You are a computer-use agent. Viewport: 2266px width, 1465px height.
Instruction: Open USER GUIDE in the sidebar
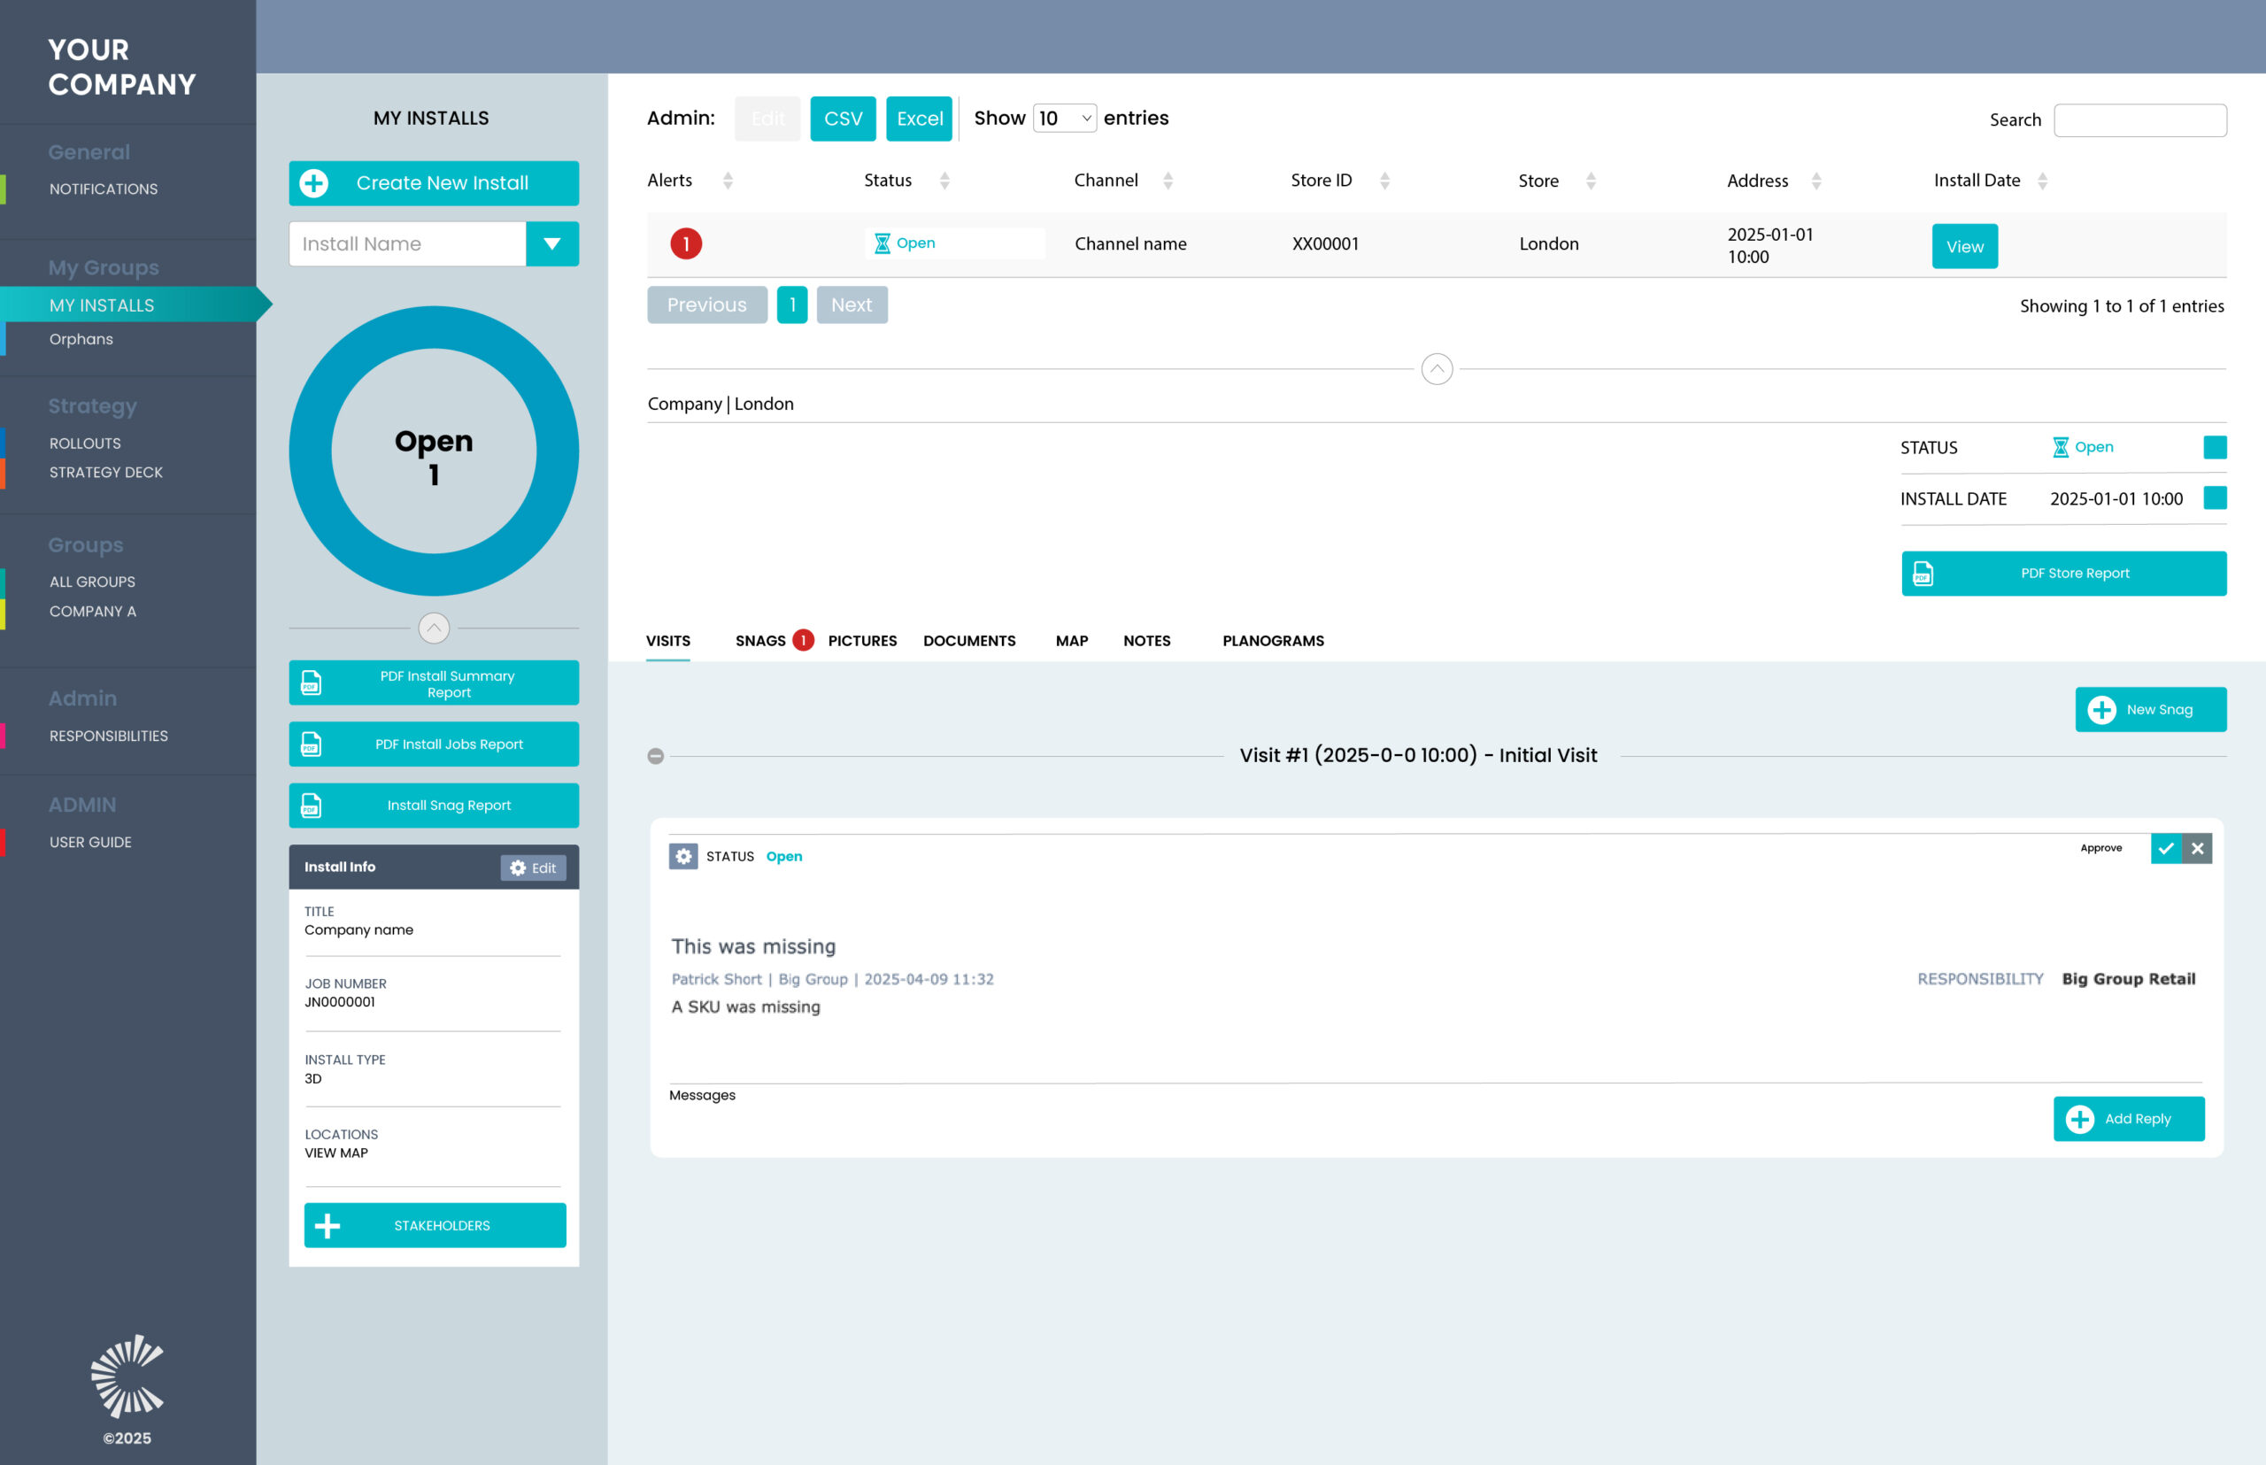tap(90, 843)
